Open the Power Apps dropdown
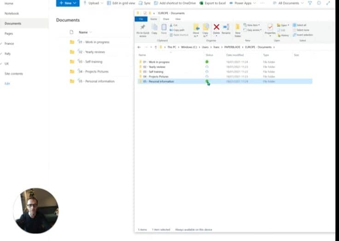The width and height of the screenshot is (339, 241). [x=243, y=3]
